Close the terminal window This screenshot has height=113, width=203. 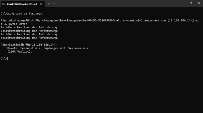(x=199, y=3)
